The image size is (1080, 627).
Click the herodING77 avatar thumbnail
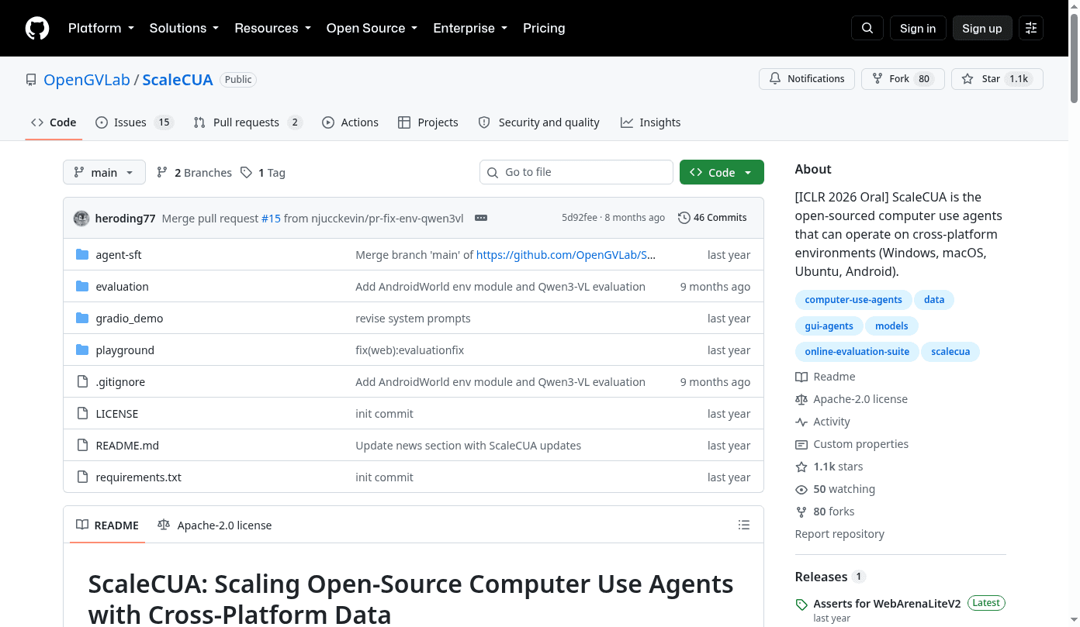(x=81, y=218)
